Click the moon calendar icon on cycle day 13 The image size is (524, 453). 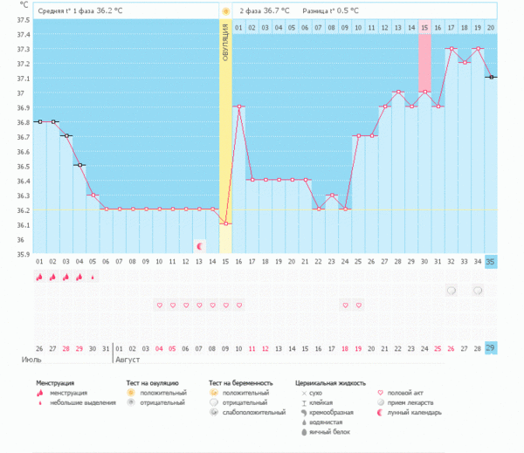point(199,247)
